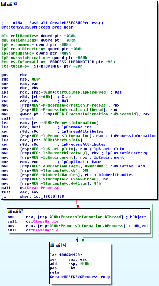Click the 'xor ebx, ebx' instruction
This screenshot has height=286, width=159.
click(x=20, y=88)
